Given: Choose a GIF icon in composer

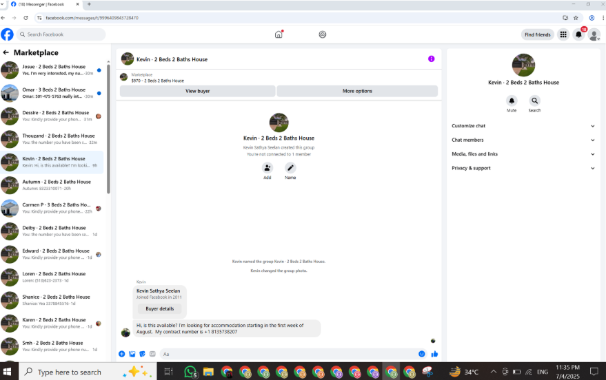Looking at the screenshot, I should click(x=152, y=354).
